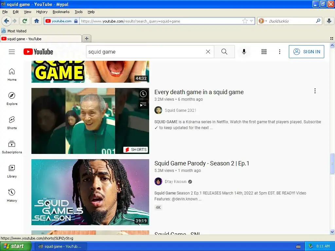Open the YouTube apps grid icon
335x251 pixels.
[x=264, y=52]
